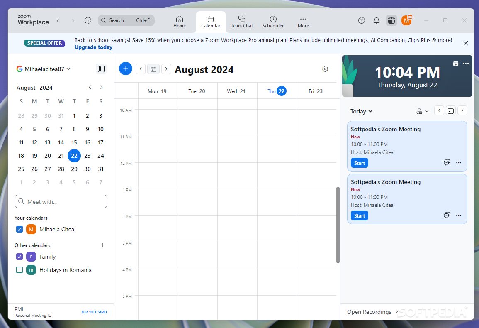
Task: Open clock widget more options
Action: [466, 64]
